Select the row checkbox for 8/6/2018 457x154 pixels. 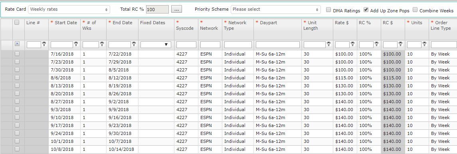17,77
